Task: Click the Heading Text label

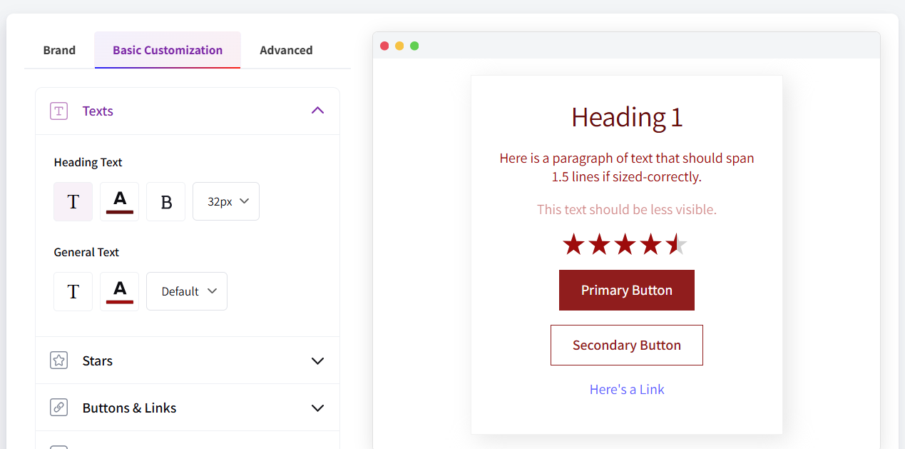Action: (88, 162)
